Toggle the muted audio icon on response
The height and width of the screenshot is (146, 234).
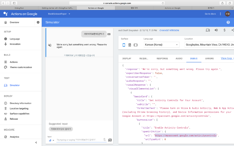click(50, 45)
